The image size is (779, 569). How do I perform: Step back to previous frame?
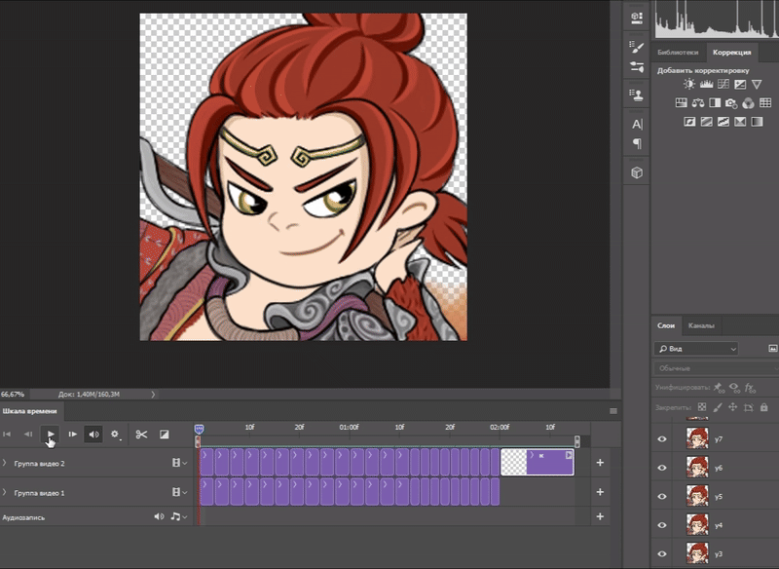[x=28, y=435]
